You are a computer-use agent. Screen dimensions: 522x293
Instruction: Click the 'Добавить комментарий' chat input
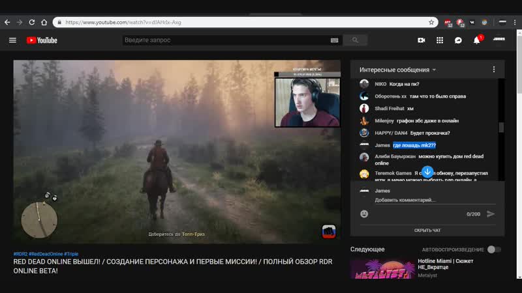point(435,200)
